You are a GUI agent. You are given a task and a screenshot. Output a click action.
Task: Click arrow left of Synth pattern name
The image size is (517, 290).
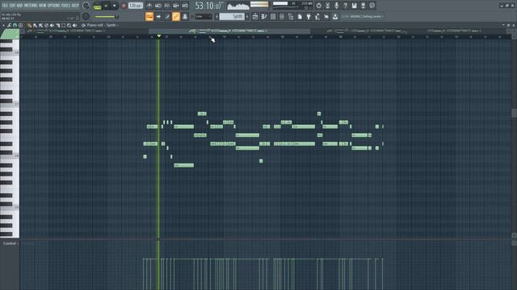point(216,16)
